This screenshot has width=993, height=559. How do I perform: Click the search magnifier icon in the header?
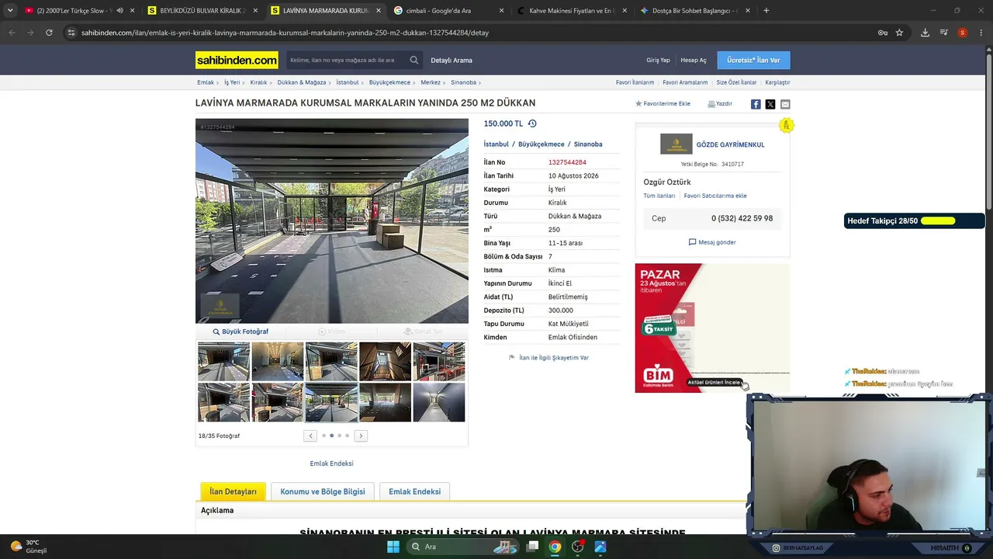(x=414, y=60)
